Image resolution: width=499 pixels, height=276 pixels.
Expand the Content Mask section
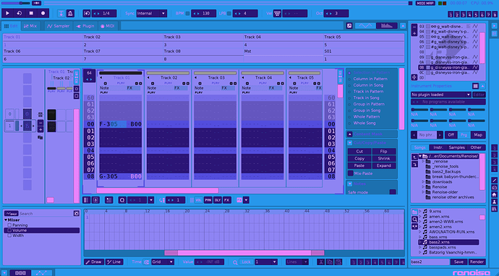(350, 134)
